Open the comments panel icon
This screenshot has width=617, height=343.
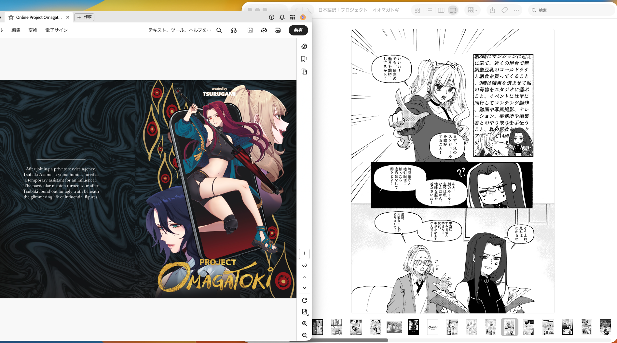(304, 46)
